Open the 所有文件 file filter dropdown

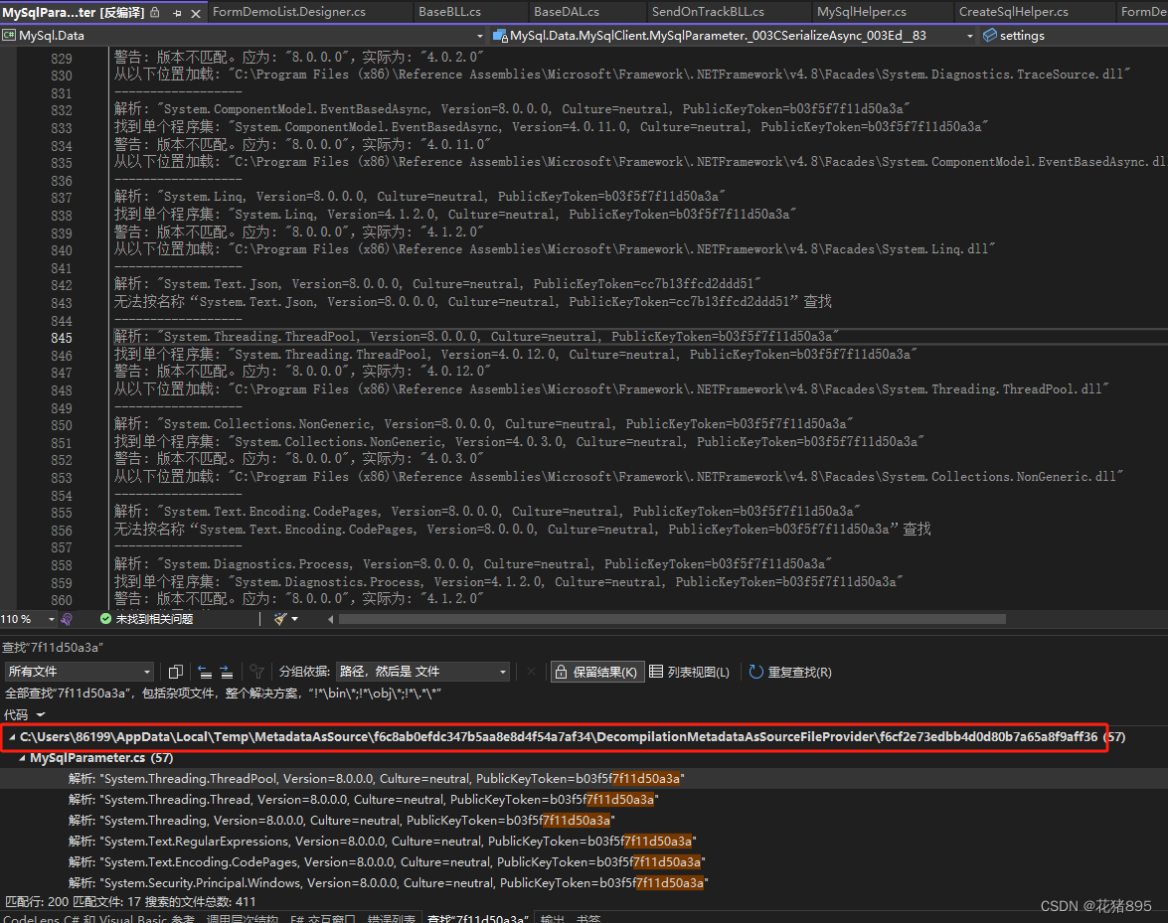click(78, 672)
